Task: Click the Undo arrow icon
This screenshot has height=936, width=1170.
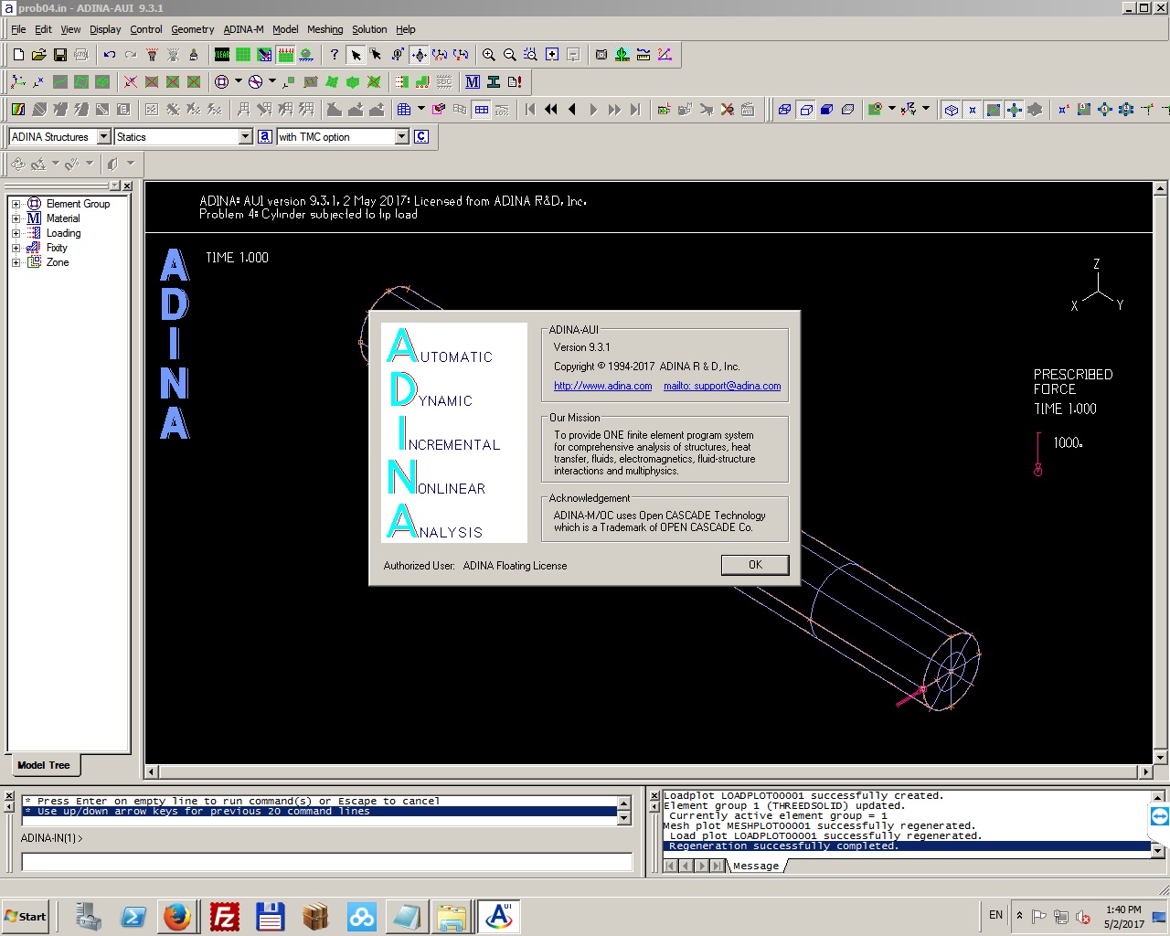Action: [110, 55]
